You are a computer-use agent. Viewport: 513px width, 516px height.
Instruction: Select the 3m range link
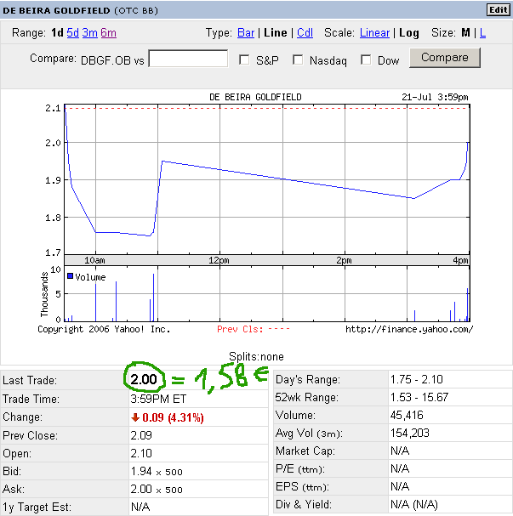click(90, 33)
